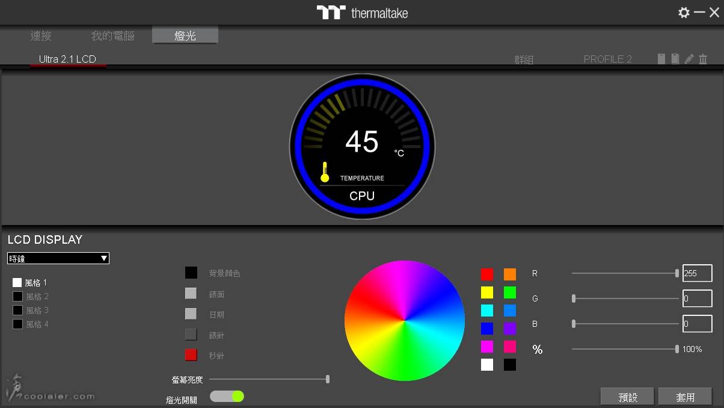Open the 群組 group selector
Viewport: 724px width, 408px height.
click(x=524, y=60)
